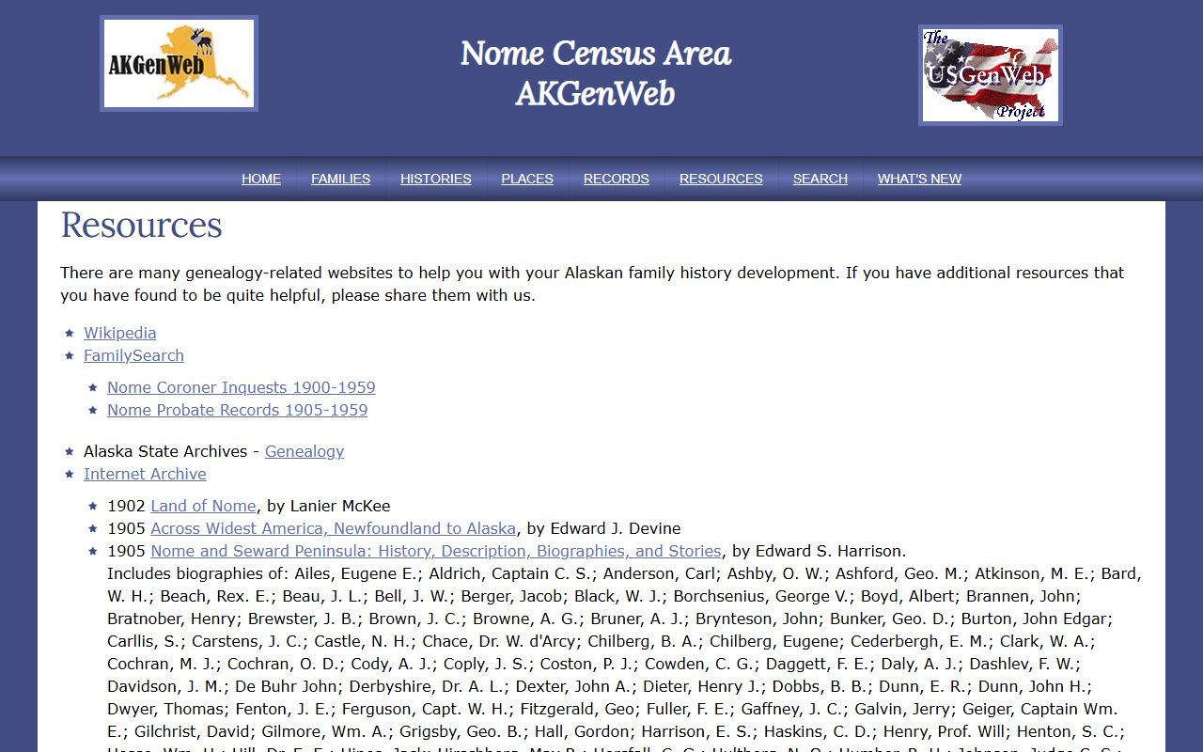
Task: Open Across Widest America, Newfoundland to Alaska
Action: pyautogui.click(x=333, y=528)
